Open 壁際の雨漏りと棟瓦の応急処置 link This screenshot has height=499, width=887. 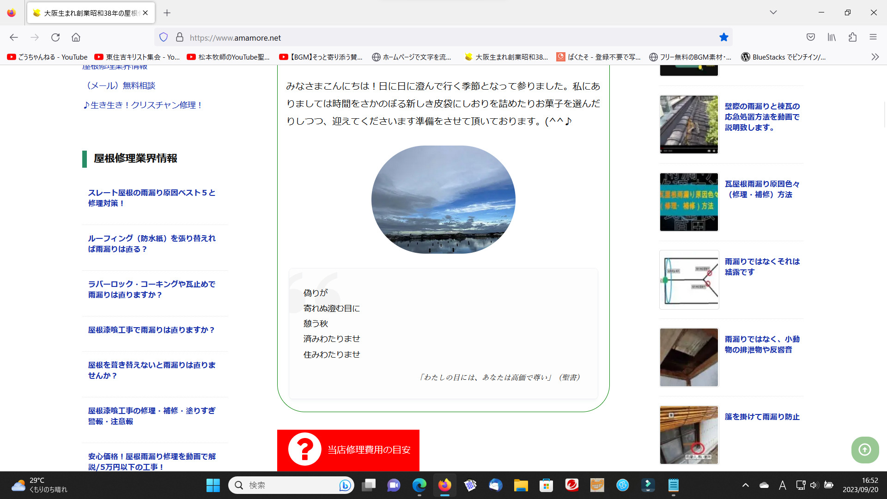tap(762, 117)
